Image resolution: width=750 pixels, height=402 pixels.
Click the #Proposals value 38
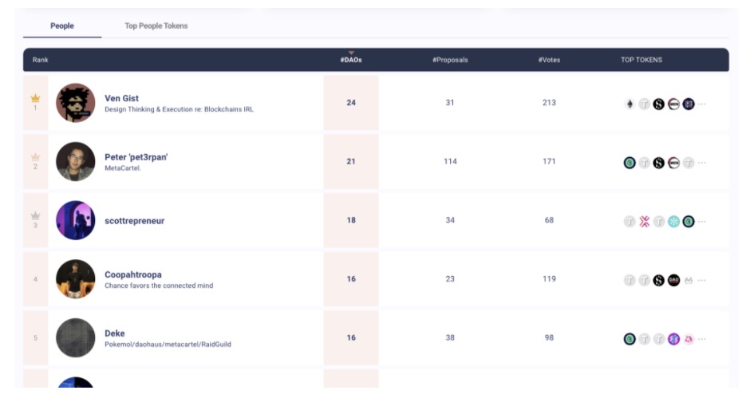click(x=450, y=338)
